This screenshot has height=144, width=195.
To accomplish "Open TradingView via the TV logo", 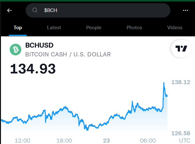I will coord(181,48).
